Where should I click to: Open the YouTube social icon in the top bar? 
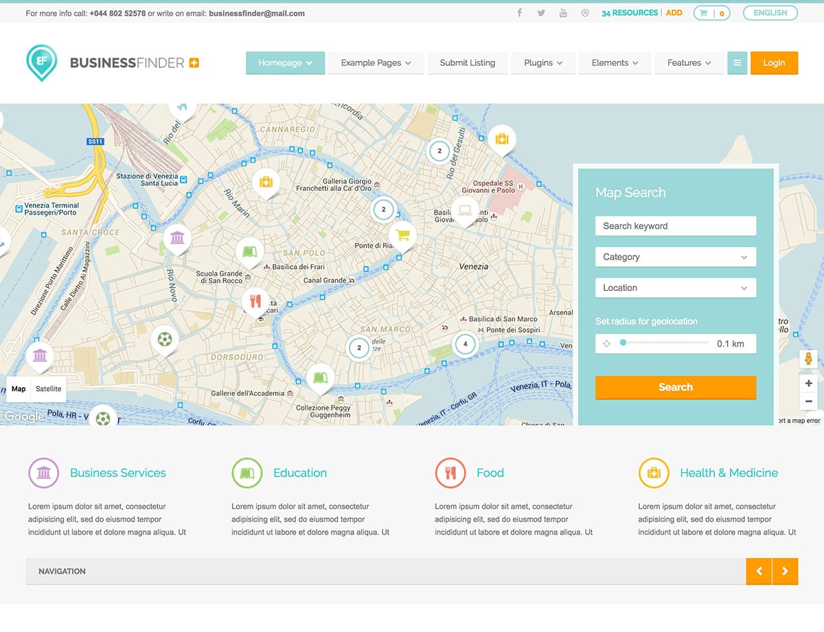[563, 13]
